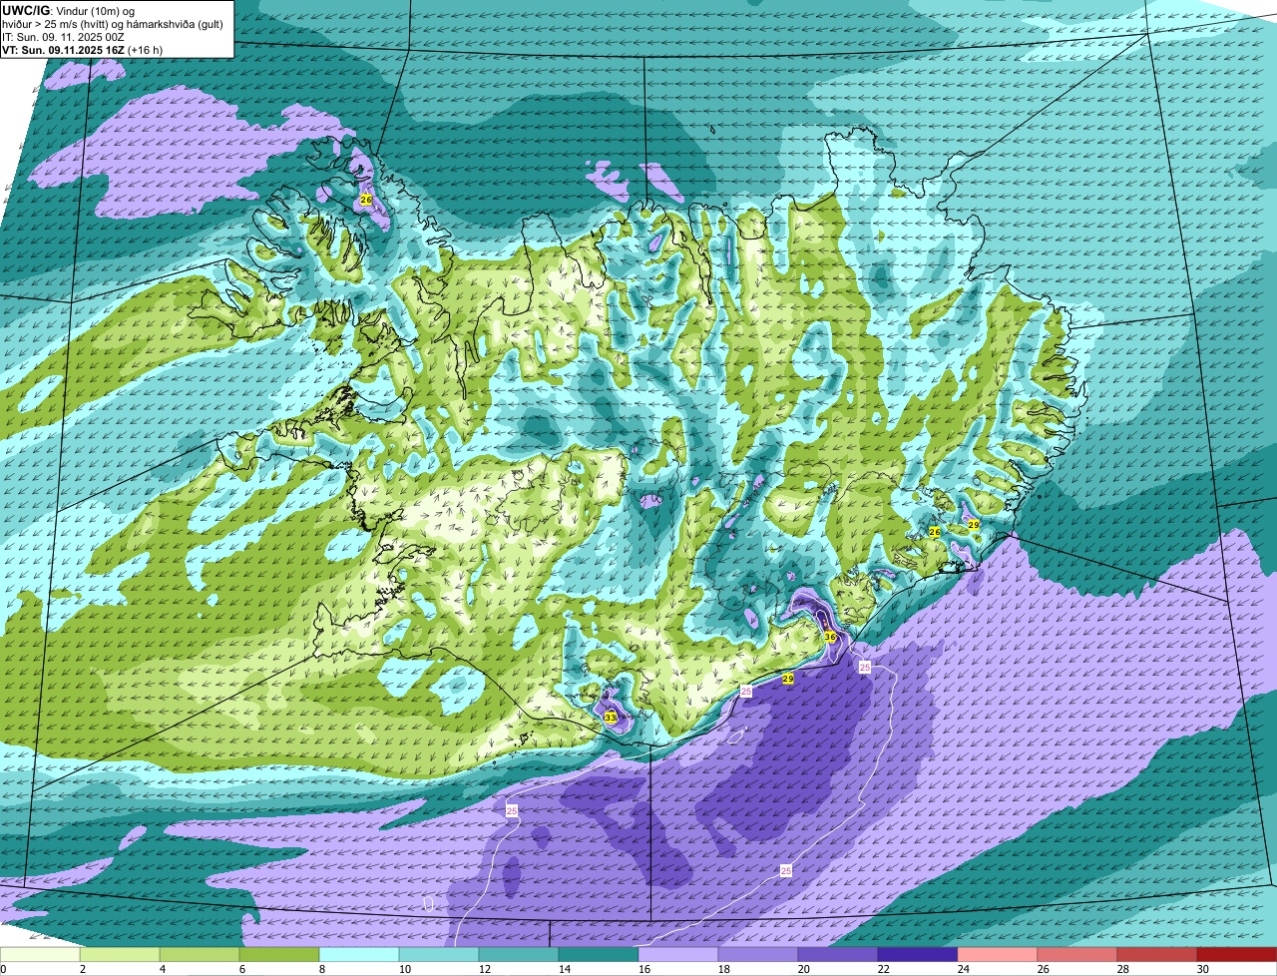Viewport: 1277px width, 976px height.
Task: Click the pale cream 0–2 legend swatch
Action: (x=40, y=955)
